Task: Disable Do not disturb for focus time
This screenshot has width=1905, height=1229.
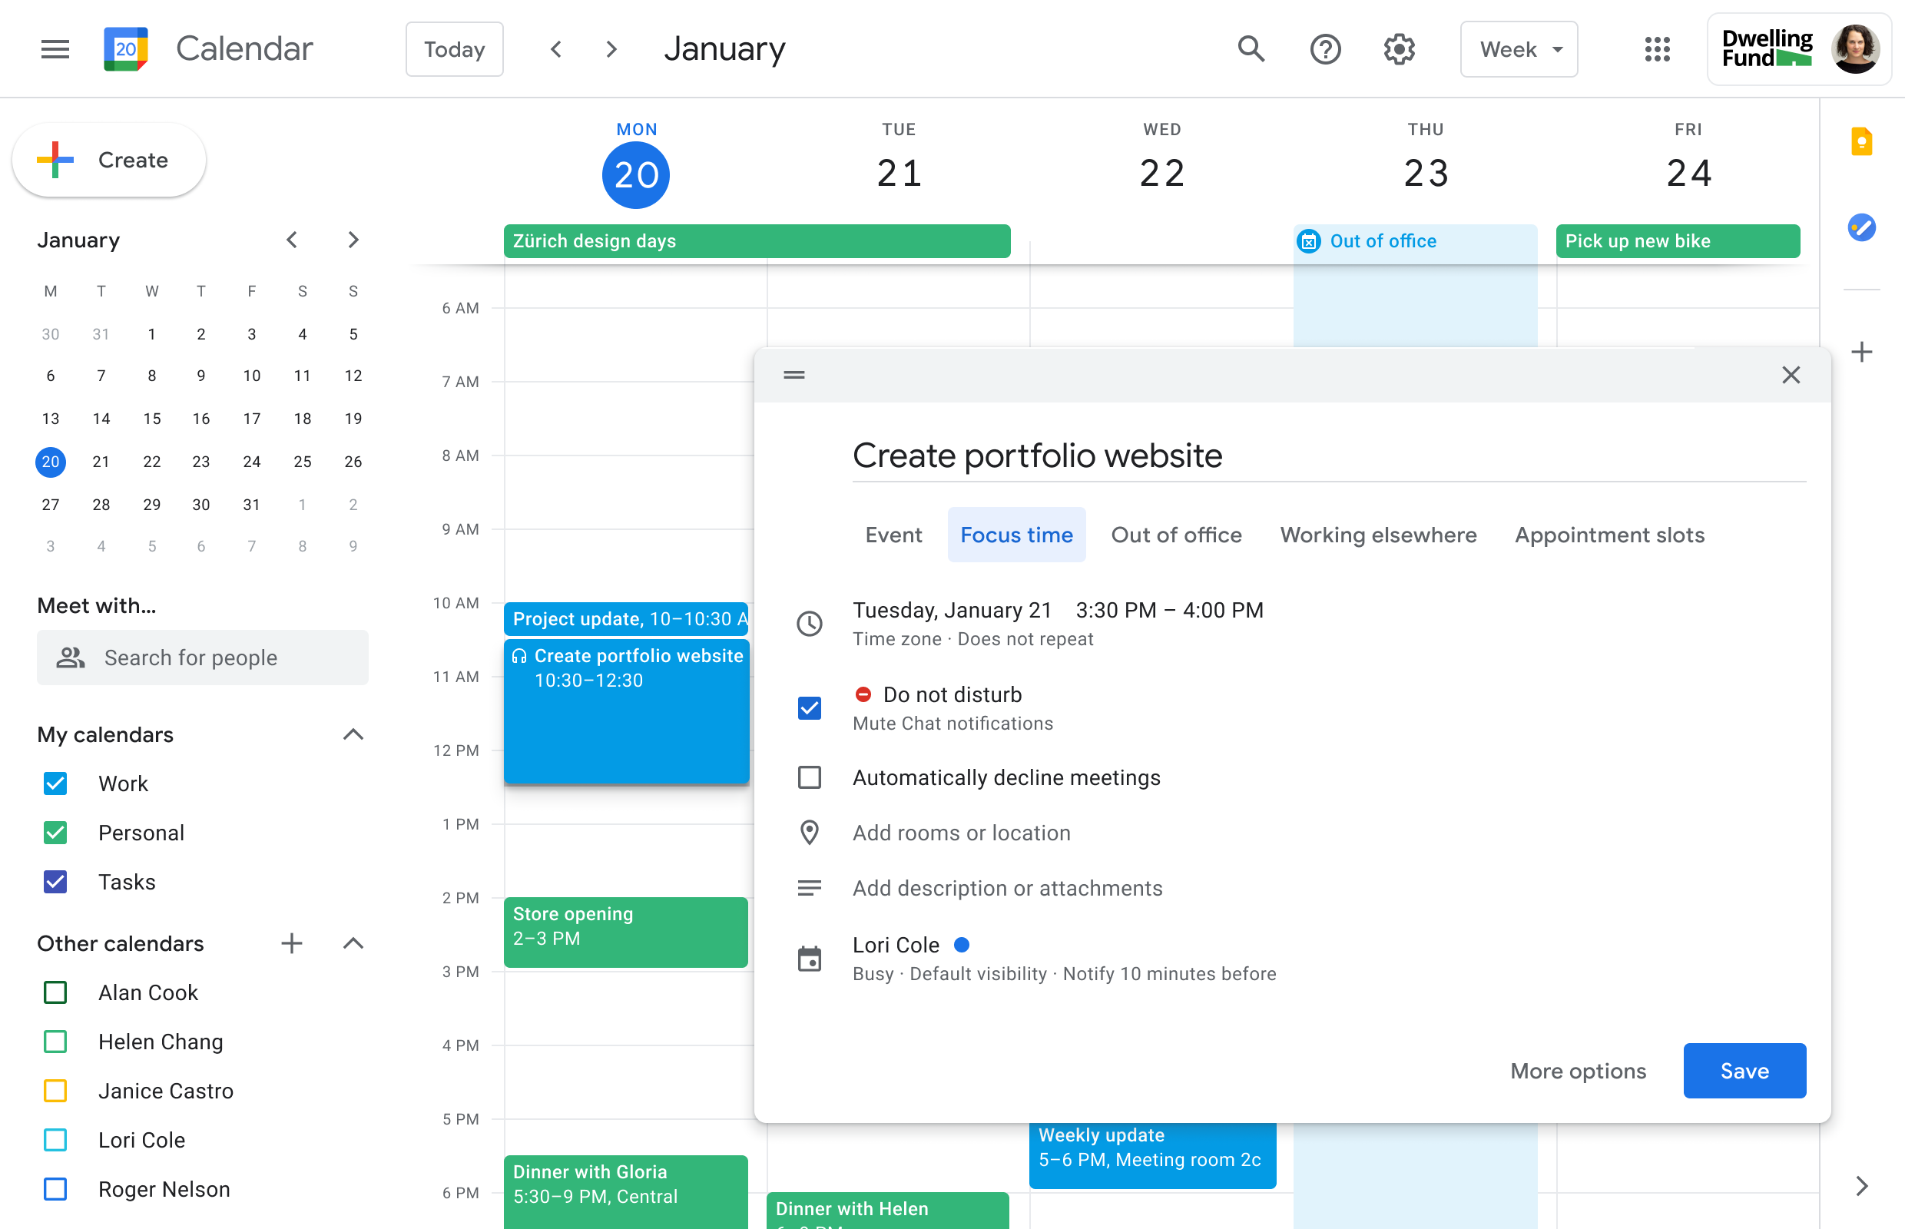Action: 810,708
